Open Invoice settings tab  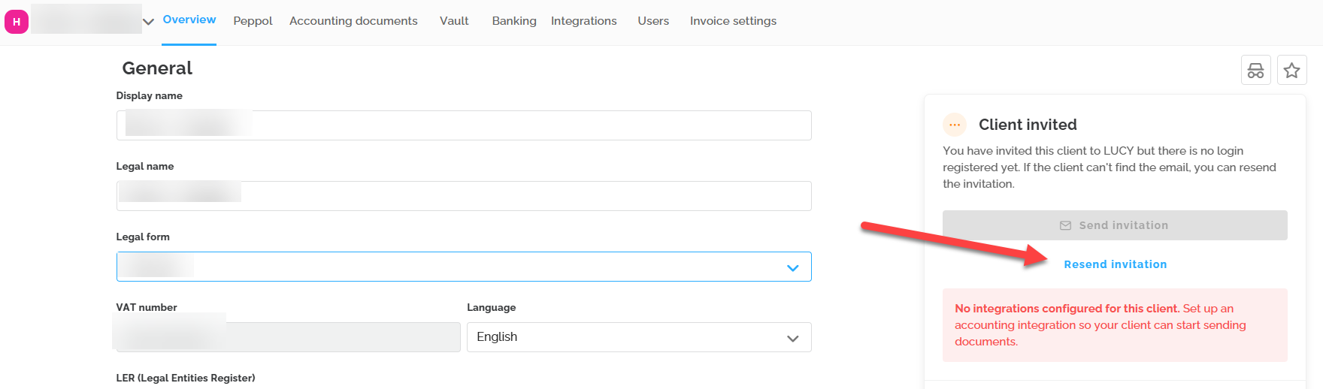pyautogui.click(x=733, y=21)
